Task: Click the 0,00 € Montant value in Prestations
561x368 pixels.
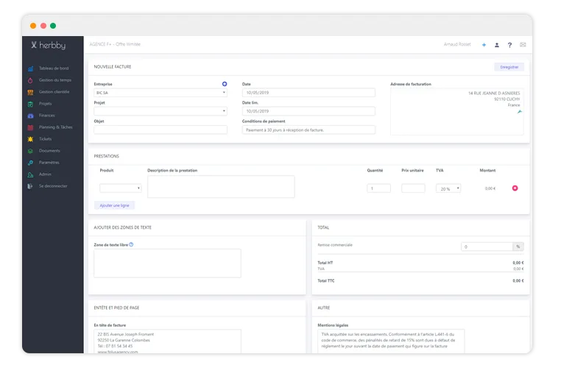Action: tap(490, 188)
